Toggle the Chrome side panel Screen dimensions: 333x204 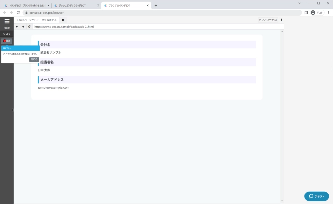pyautogui.click(x=306, y=13)
